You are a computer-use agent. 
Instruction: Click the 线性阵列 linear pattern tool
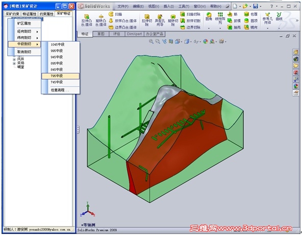[220, 18]
